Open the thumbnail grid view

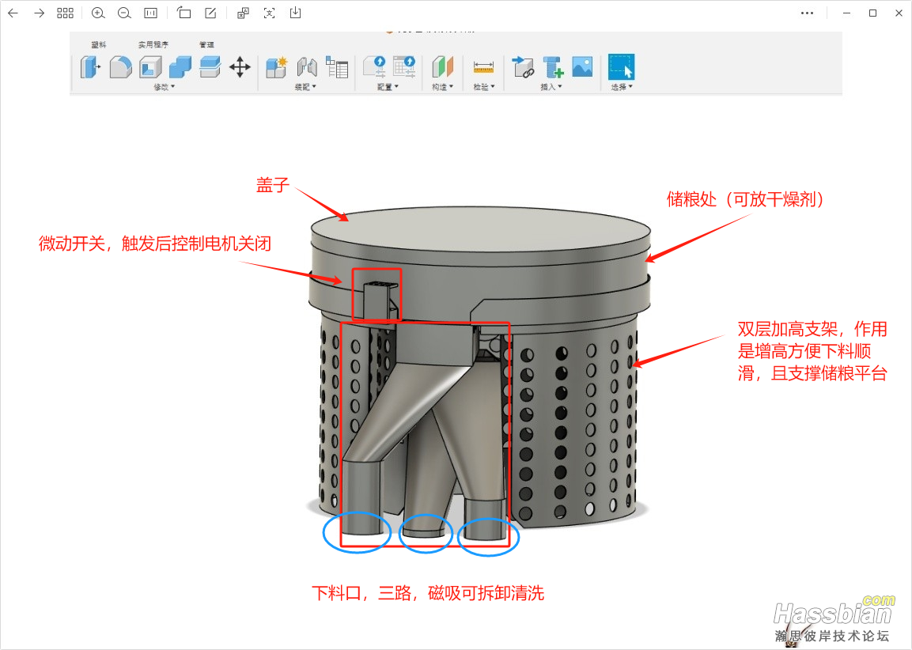[x=65, y=13]
